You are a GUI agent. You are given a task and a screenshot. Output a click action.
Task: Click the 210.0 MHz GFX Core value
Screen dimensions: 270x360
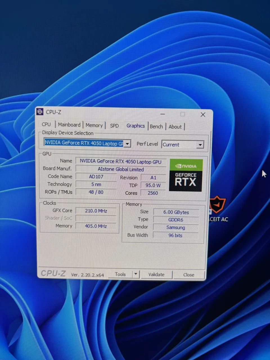(x=96, y=211)
